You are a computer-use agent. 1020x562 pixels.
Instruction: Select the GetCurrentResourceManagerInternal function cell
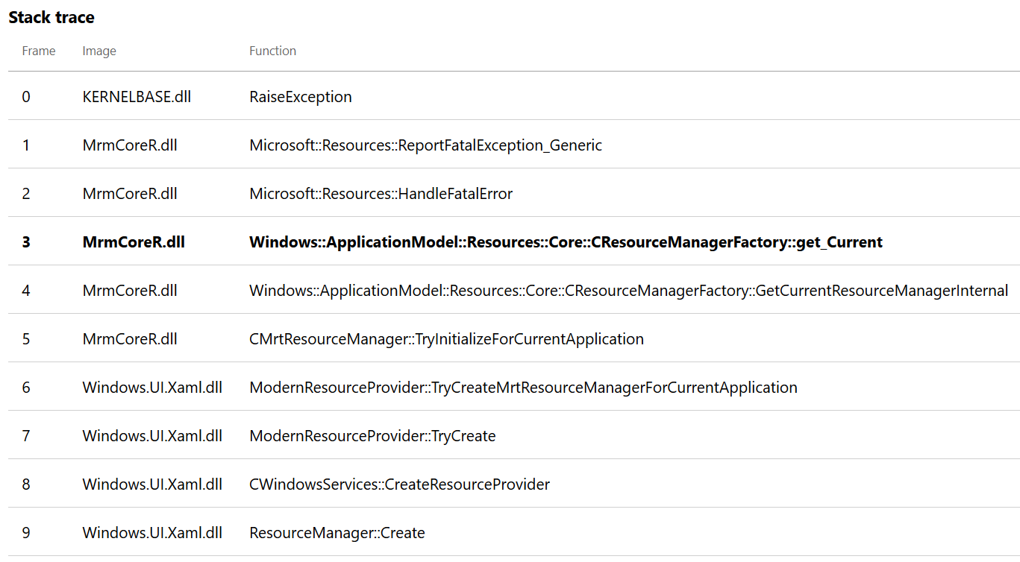point(629,291)
